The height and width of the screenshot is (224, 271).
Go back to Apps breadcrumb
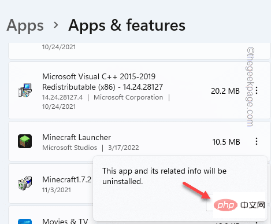point(25,26)
